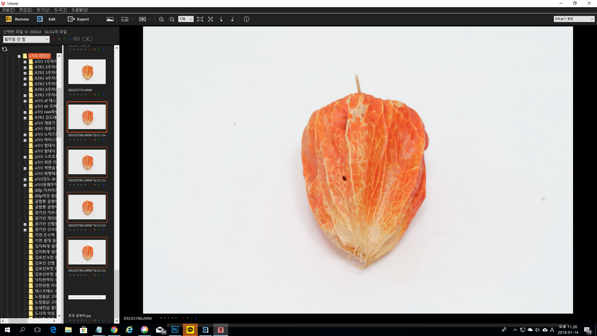This screenshot has width=597, height=336.
Task: Click the zoom in magnifier
Action: point(161,19)
